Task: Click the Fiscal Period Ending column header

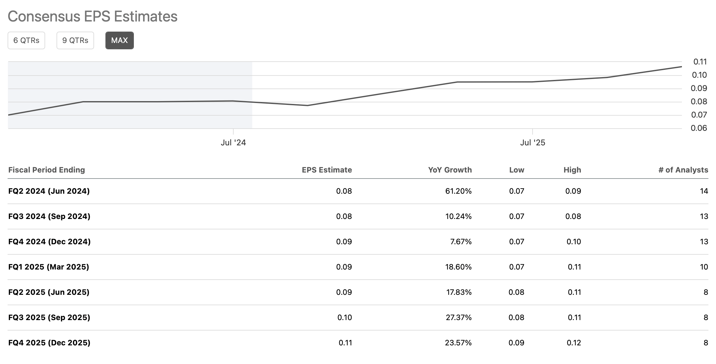Action: 46,170
